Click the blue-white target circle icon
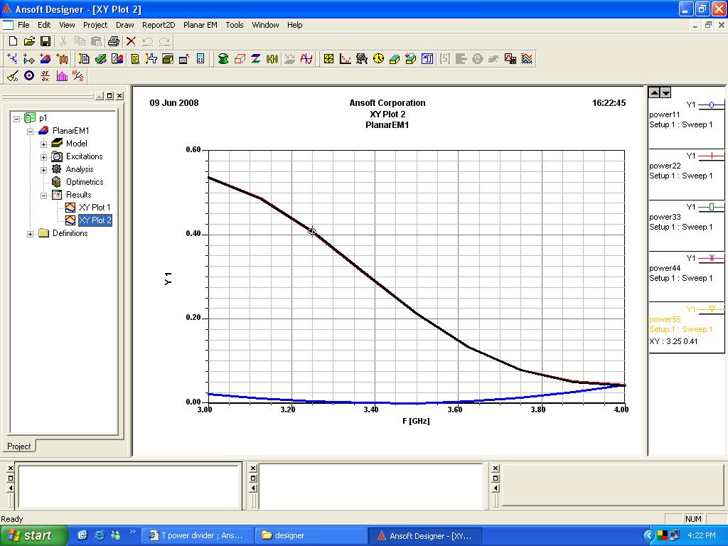 (x=29, y=76)
